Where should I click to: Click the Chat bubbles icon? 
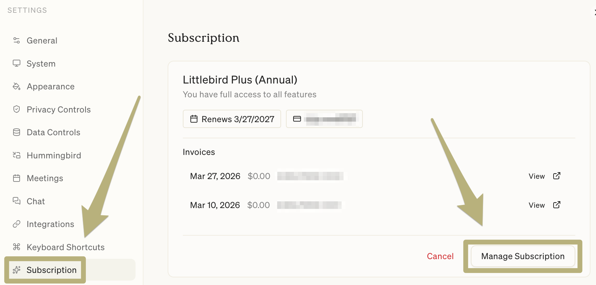(17, 201)
